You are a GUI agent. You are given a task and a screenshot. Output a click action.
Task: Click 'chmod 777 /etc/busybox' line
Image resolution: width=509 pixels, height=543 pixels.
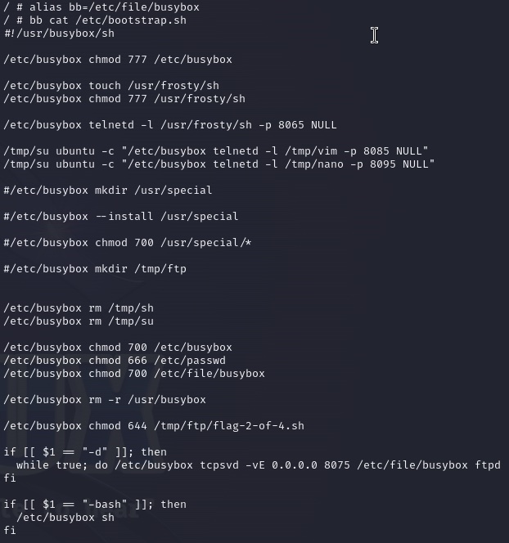click(x=118, y=60)
